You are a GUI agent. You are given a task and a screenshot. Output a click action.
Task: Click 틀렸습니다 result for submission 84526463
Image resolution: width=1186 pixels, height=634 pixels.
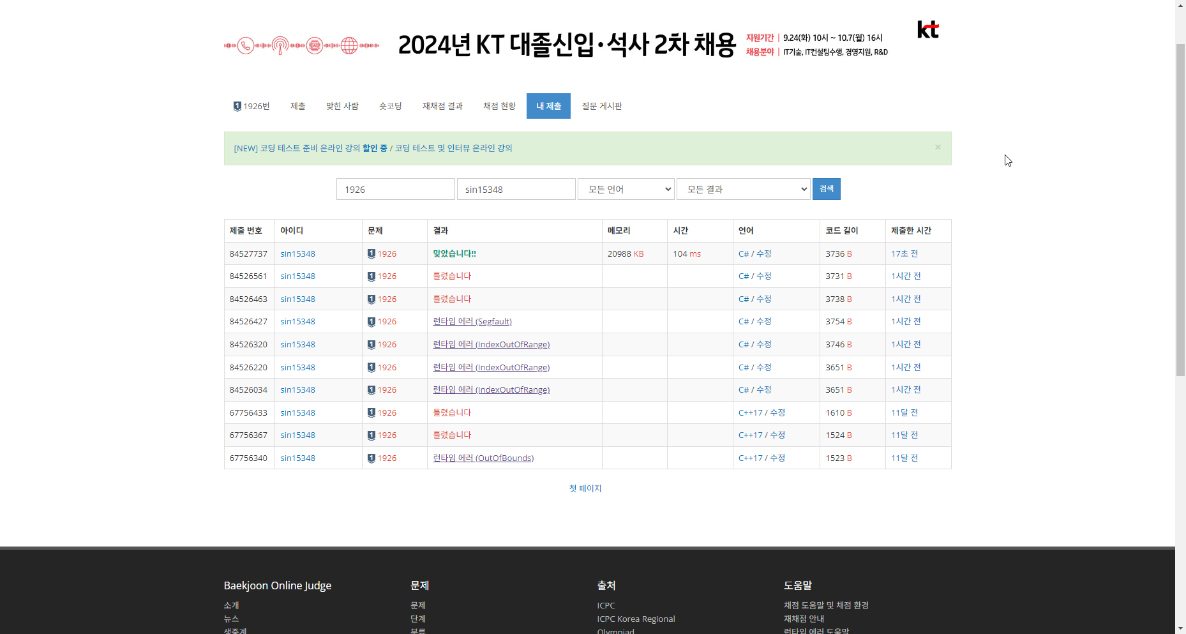pyautogui.click(x=452, y=299)
